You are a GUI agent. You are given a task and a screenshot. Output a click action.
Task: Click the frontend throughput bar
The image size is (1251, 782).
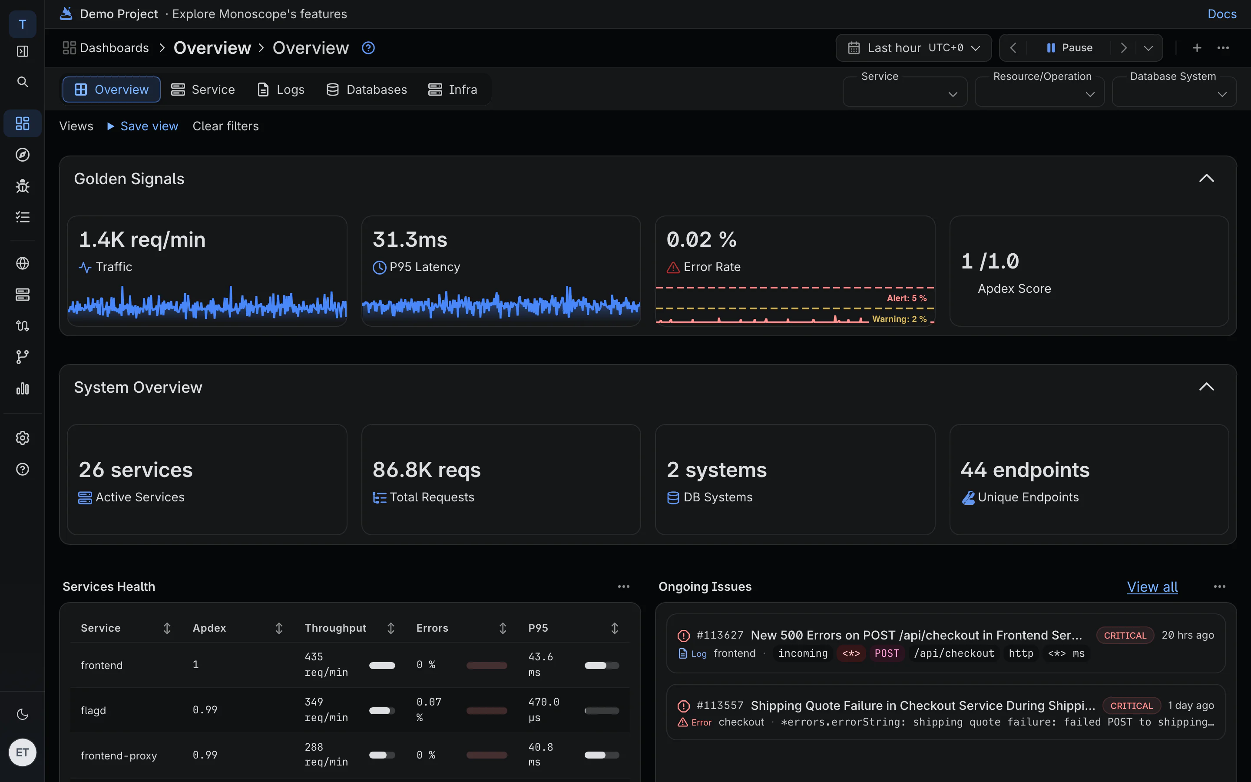click(382, 665)
